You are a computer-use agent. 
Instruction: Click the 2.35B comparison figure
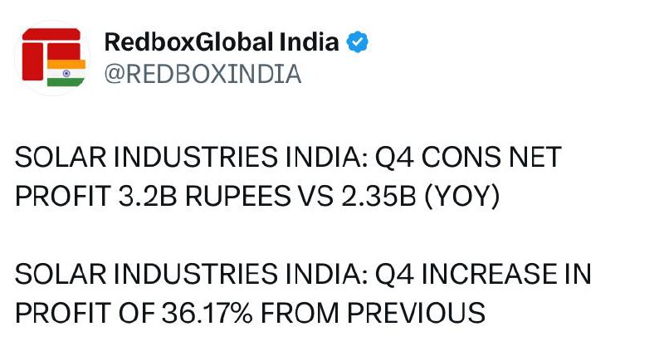(x=378, y=197)
